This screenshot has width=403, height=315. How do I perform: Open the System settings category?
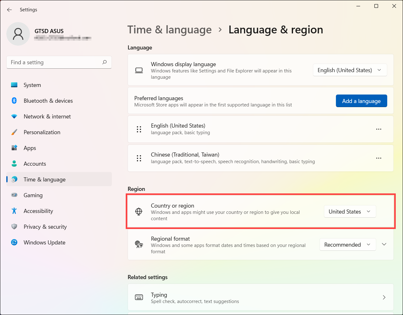click(59, 85)
